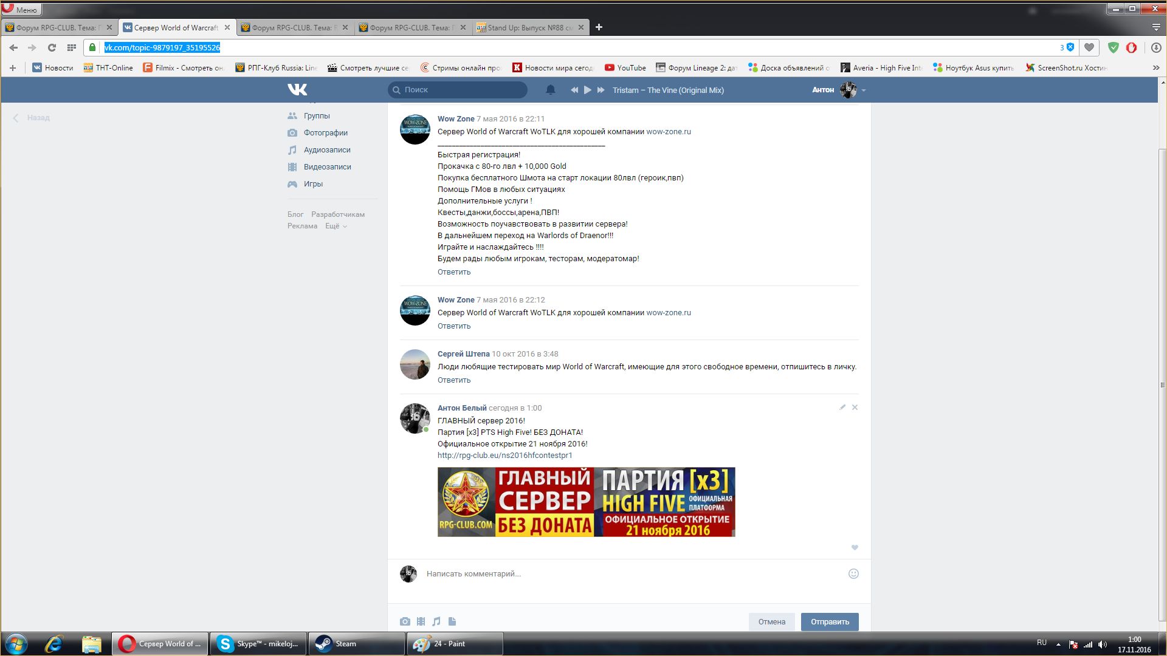Like Антон Белый's comment with the heart
Viewport: 1167px width, 656px height.
[x=855, y=547]
